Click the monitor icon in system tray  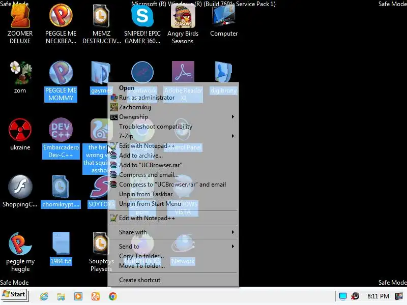[x=342, y=296]
